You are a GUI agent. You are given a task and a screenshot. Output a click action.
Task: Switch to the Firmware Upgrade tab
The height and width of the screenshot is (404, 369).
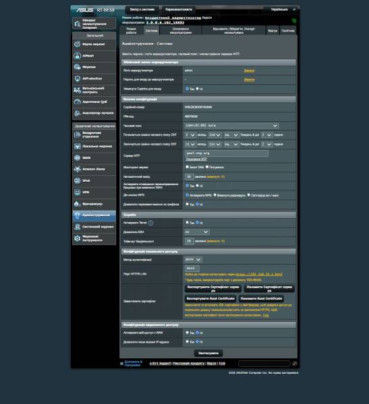pos(181,31)
